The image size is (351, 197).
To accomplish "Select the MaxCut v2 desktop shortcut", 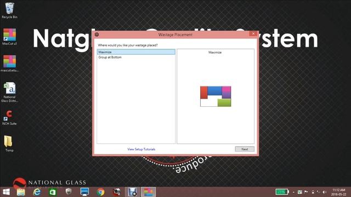I will coord(9,37).
